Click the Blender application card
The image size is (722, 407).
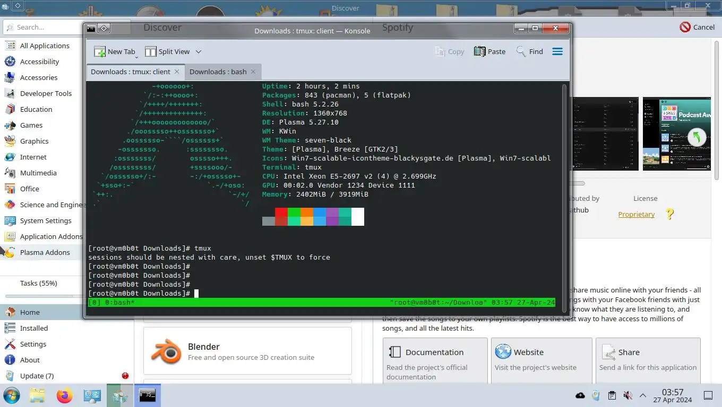point(247,351)
